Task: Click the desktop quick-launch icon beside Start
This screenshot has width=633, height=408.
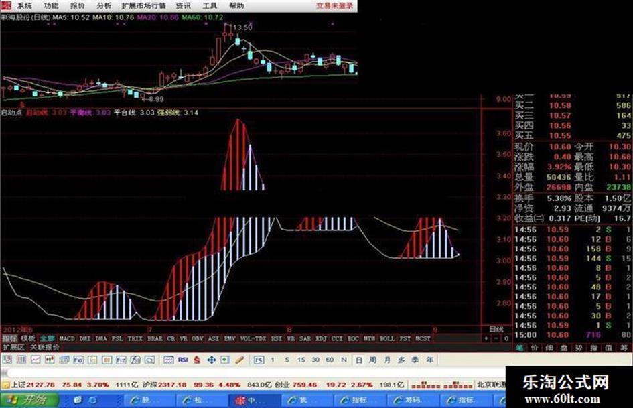Action: 78,400
